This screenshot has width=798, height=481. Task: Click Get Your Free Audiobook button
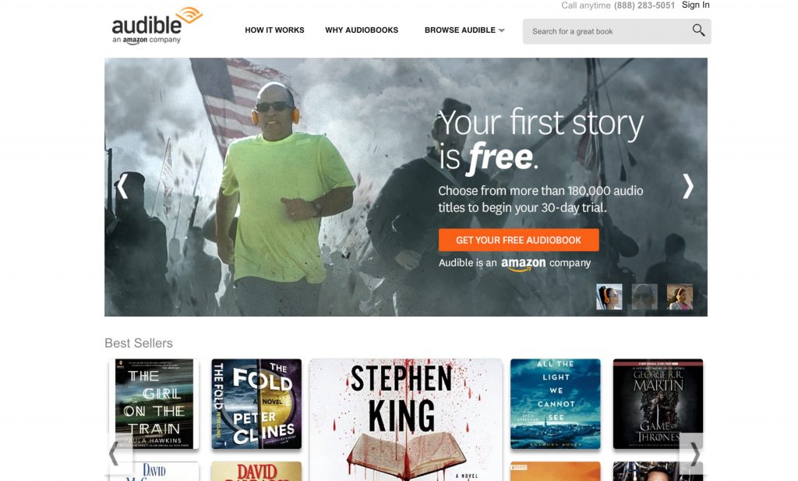point(518,240)
